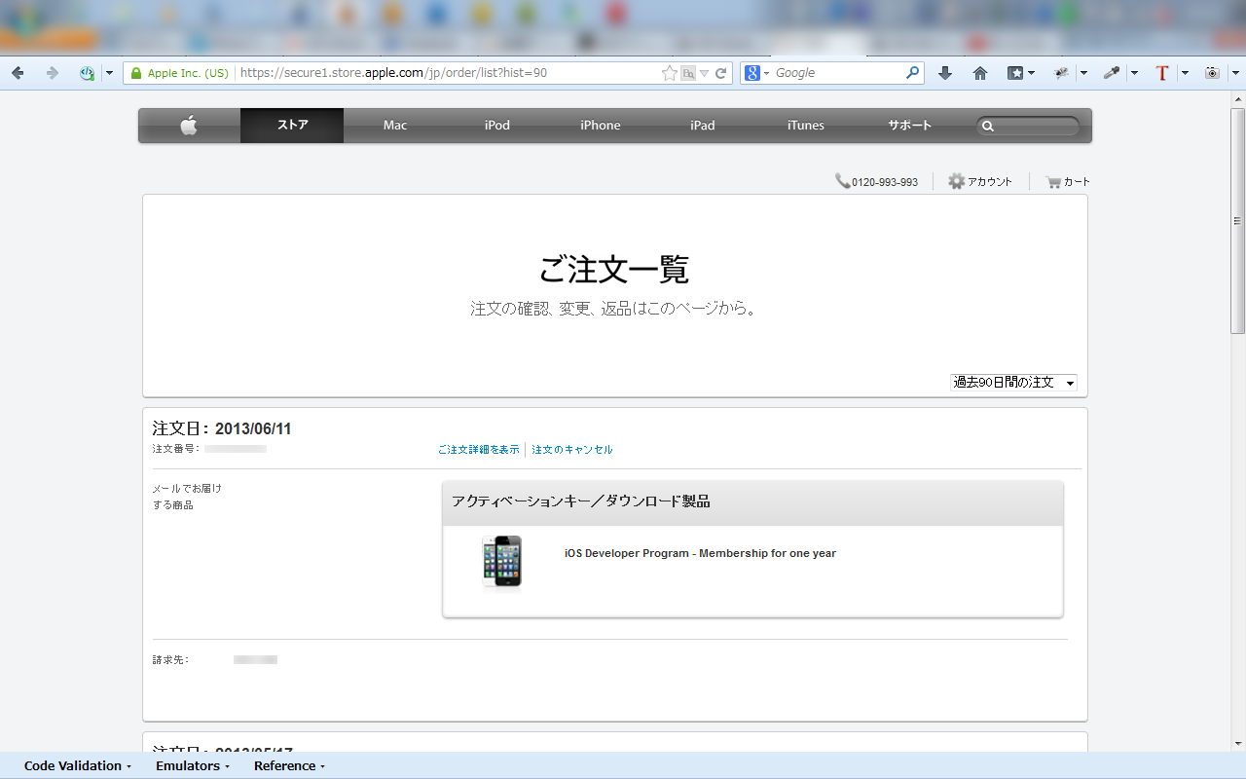The width and height of the screenshot is (1246, 779).
Task: Open the dropdown next to the bug icon
Action: (1083, 73)
